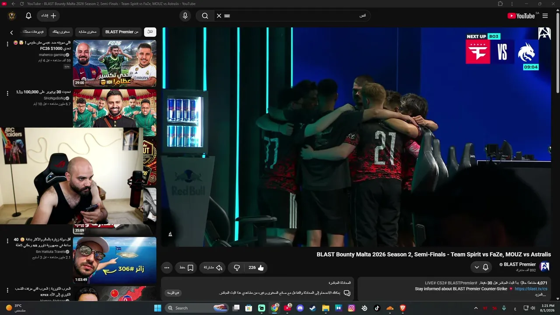
Task: Switch to Chrome in taskbar
Action: coord(274,308)
